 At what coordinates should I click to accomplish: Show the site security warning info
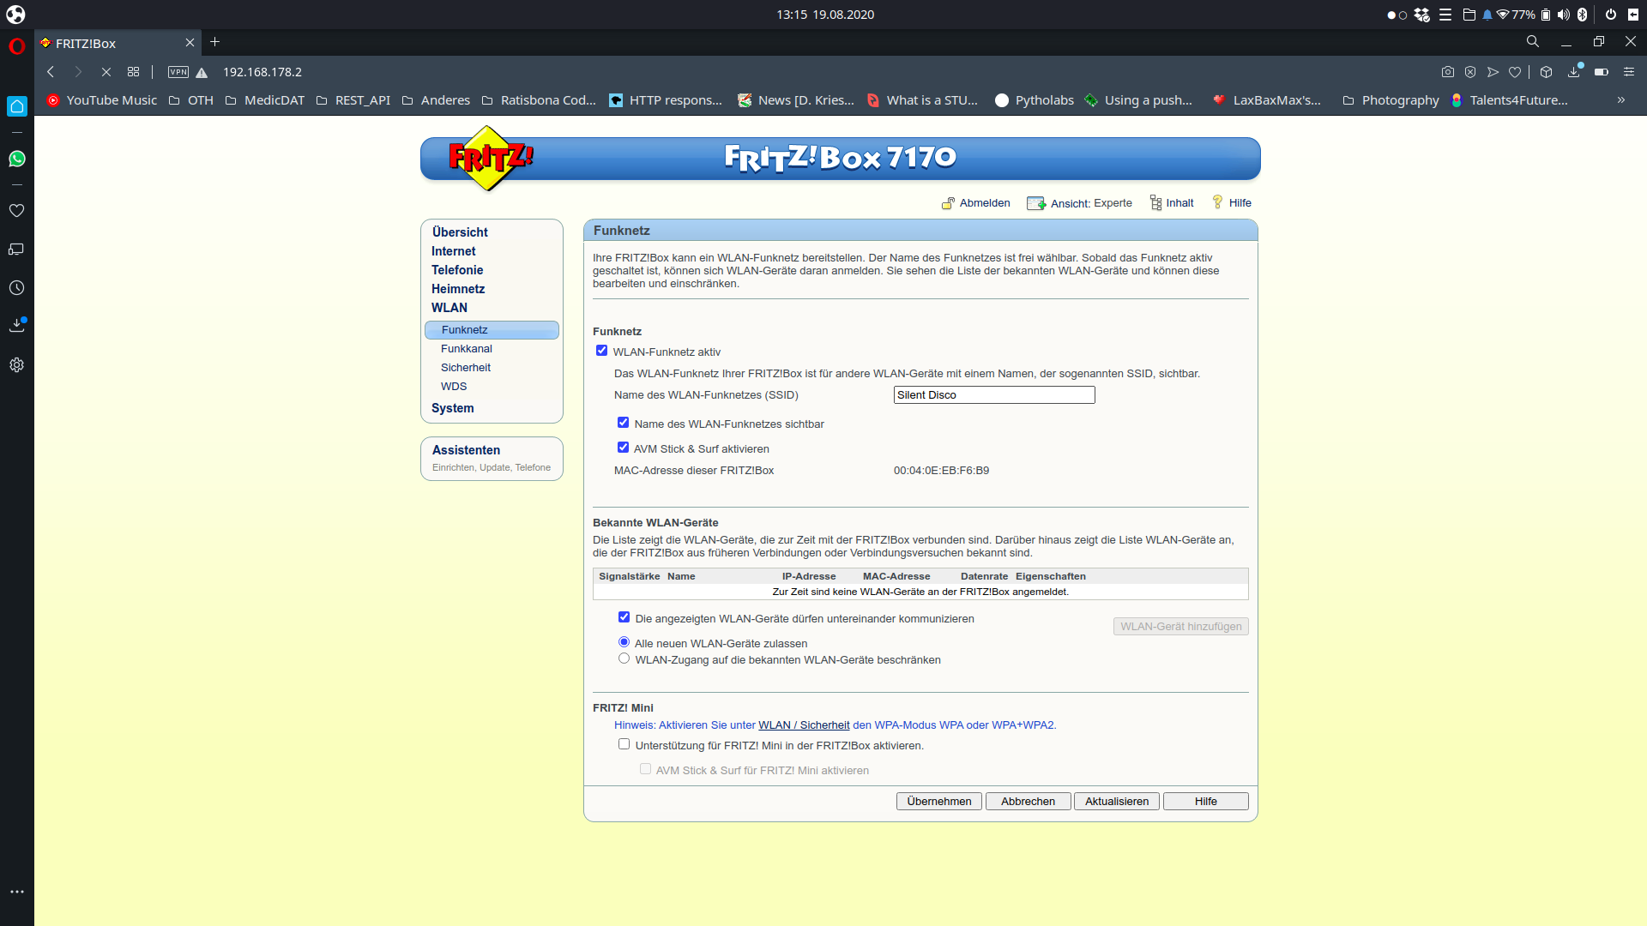pyautogui.click(x=202, y=73)
